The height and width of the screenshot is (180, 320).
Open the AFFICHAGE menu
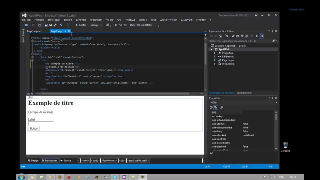tap(54, 20)
